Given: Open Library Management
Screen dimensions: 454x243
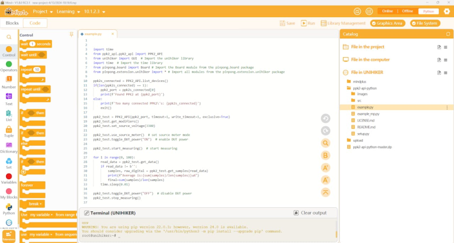Looking at the screenshot, I should pyautogui.click(x=343, y=23).
